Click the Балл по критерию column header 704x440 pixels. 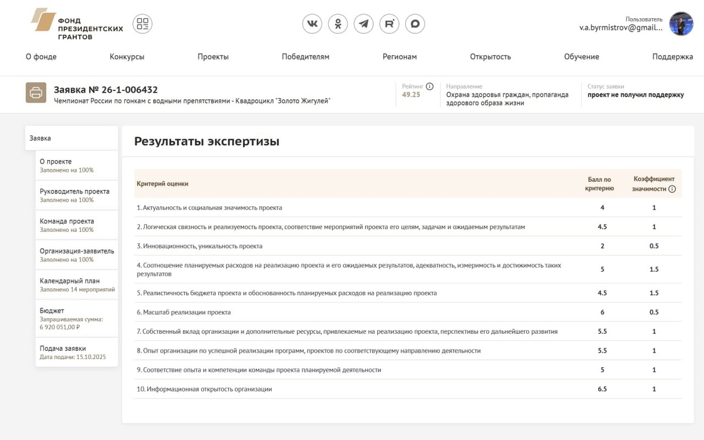pos(600,184)
